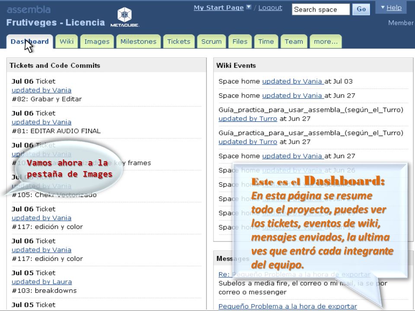Select the Time tab
Screen dimensions: 415x311
click(x=266, y=41)
